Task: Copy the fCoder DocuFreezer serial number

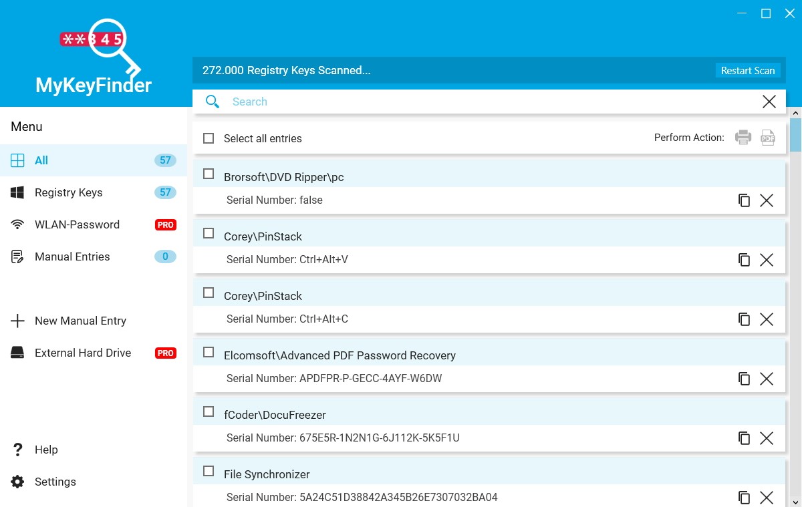Action: click(x=744, y=438)
